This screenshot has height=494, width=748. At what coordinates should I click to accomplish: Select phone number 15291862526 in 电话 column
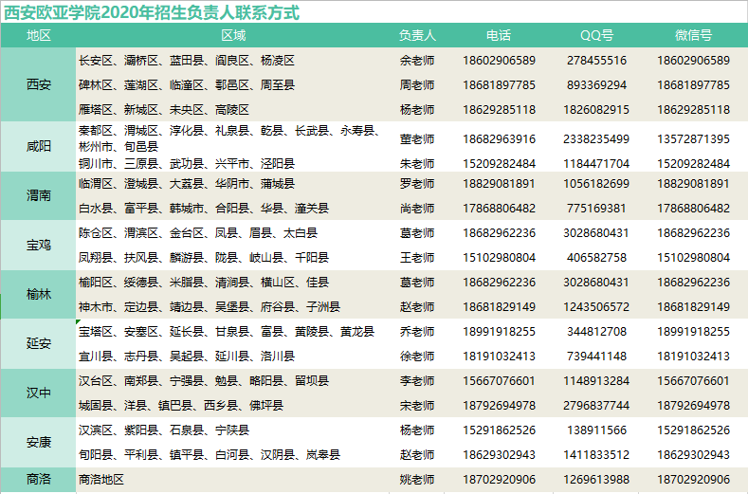pyautogui.click(x=499, y=430)
